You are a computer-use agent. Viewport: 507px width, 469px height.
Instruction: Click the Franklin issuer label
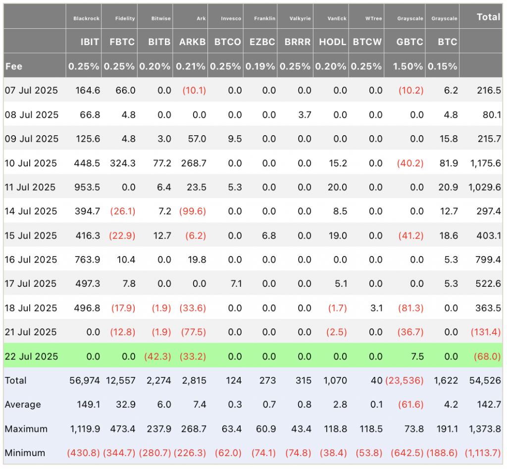coord(264,18)
